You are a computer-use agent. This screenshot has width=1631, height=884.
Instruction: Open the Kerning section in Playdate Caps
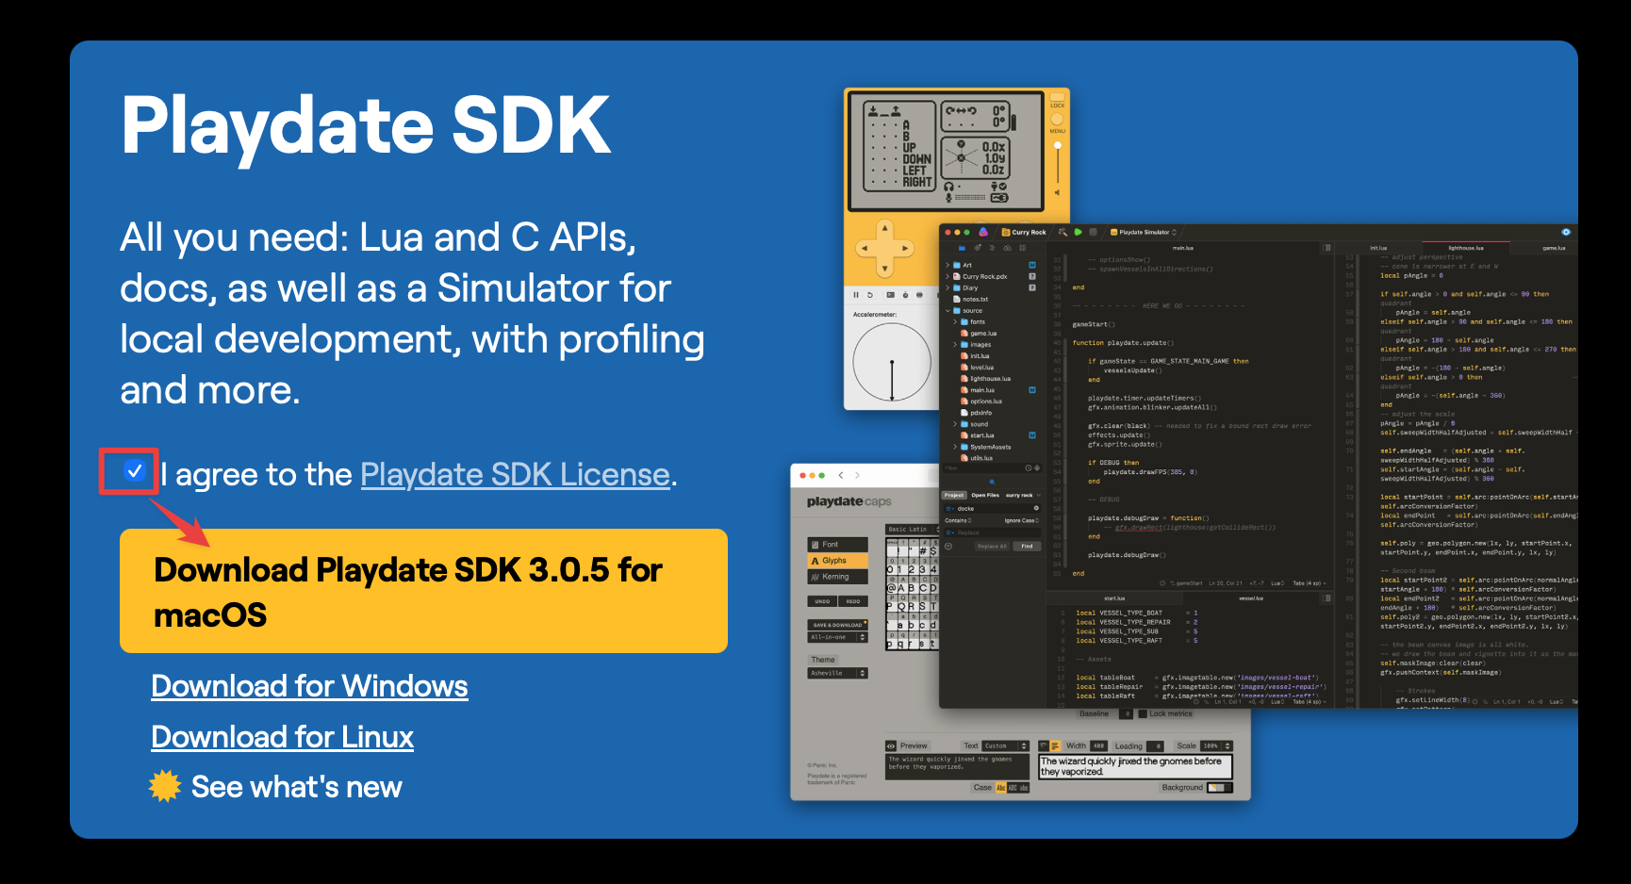[x=837, y=577]
